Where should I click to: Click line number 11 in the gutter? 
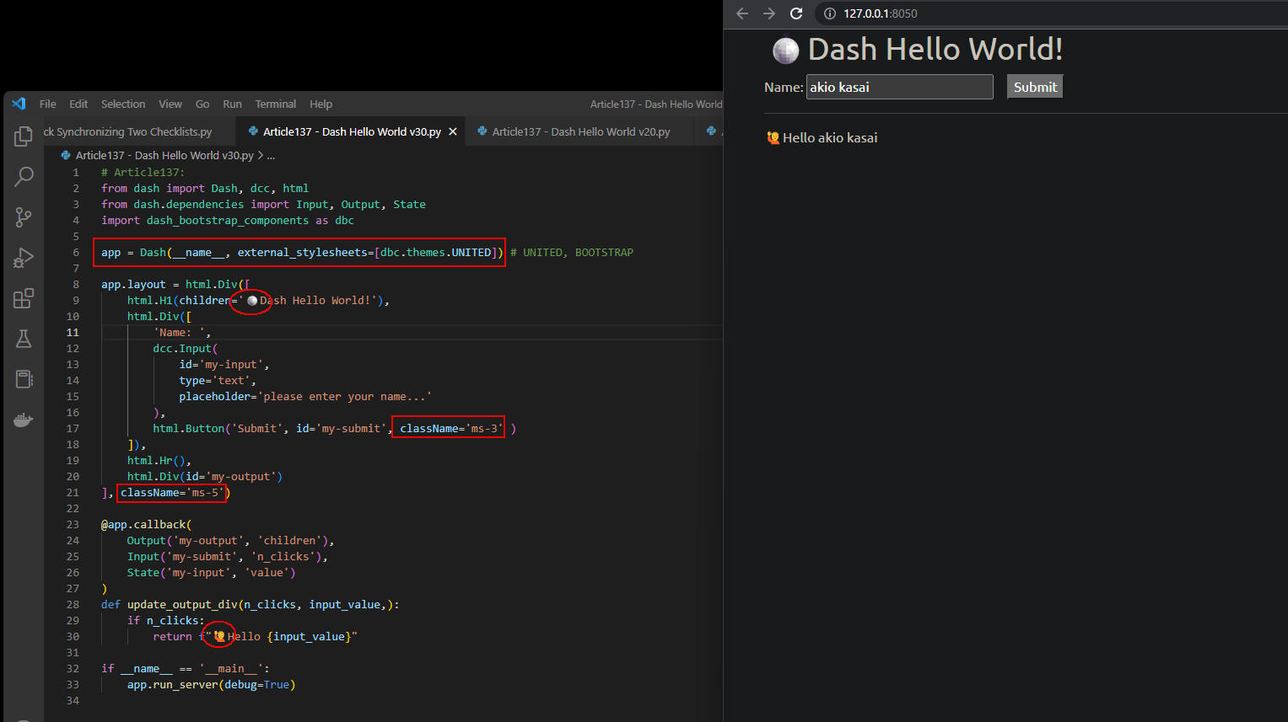[x=73, y=332]
